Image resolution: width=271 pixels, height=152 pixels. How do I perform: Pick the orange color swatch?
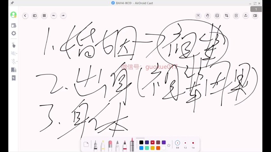[x=158, y=148]
